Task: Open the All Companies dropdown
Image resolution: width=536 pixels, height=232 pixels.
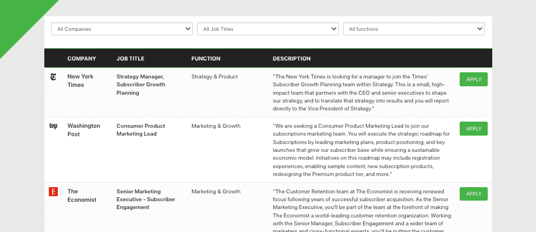Action: point(122,29)
